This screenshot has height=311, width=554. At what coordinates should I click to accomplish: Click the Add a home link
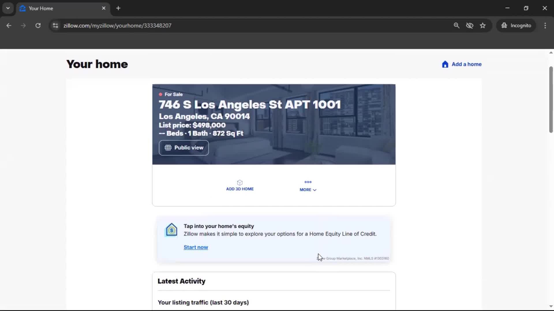(466, 64)
